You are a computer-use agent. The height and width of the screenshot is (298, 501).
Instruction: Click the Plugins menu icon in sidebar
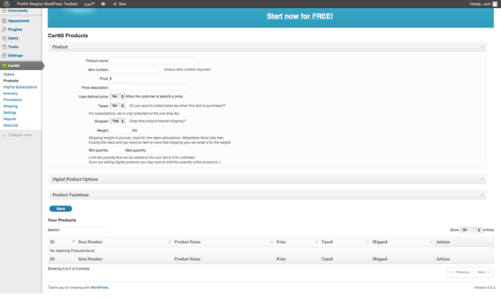(4, 29)
